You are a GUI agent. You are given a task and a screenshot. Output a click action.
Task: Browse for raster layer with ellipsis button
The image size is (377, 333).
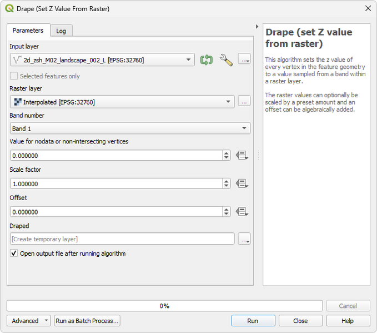pyautogui.click(x=244, y=101)
